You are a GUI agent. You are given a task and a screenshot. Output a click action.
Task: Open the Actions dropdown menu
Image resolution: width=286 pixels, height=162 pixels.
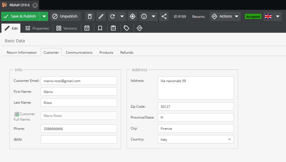(225, 16)
